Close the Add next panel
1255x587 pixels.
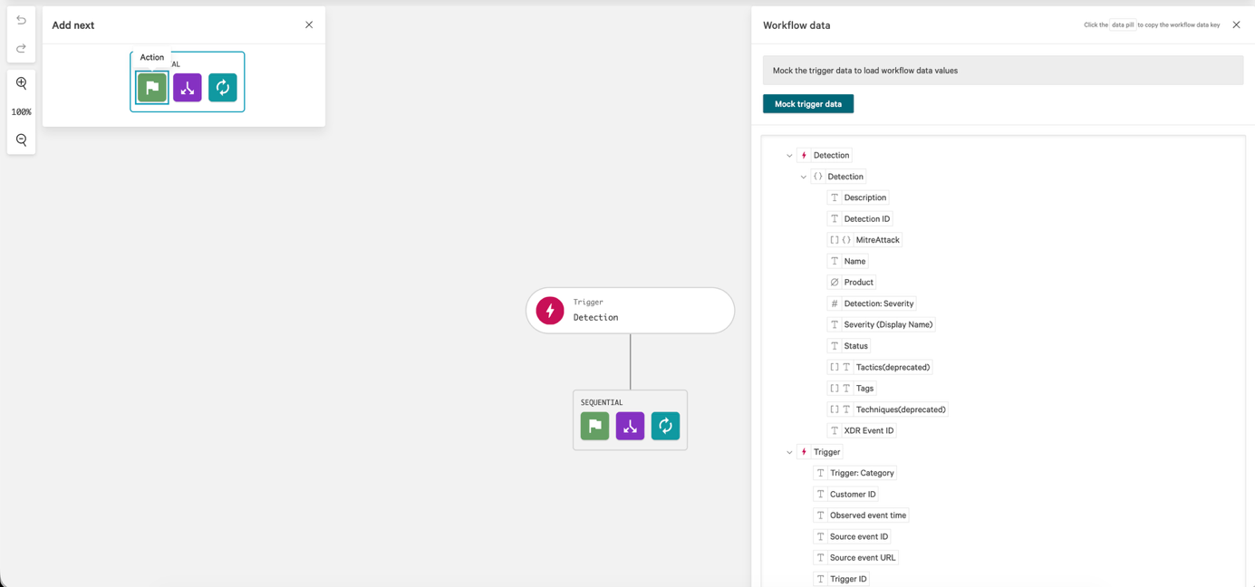click(x=309, y=25)
